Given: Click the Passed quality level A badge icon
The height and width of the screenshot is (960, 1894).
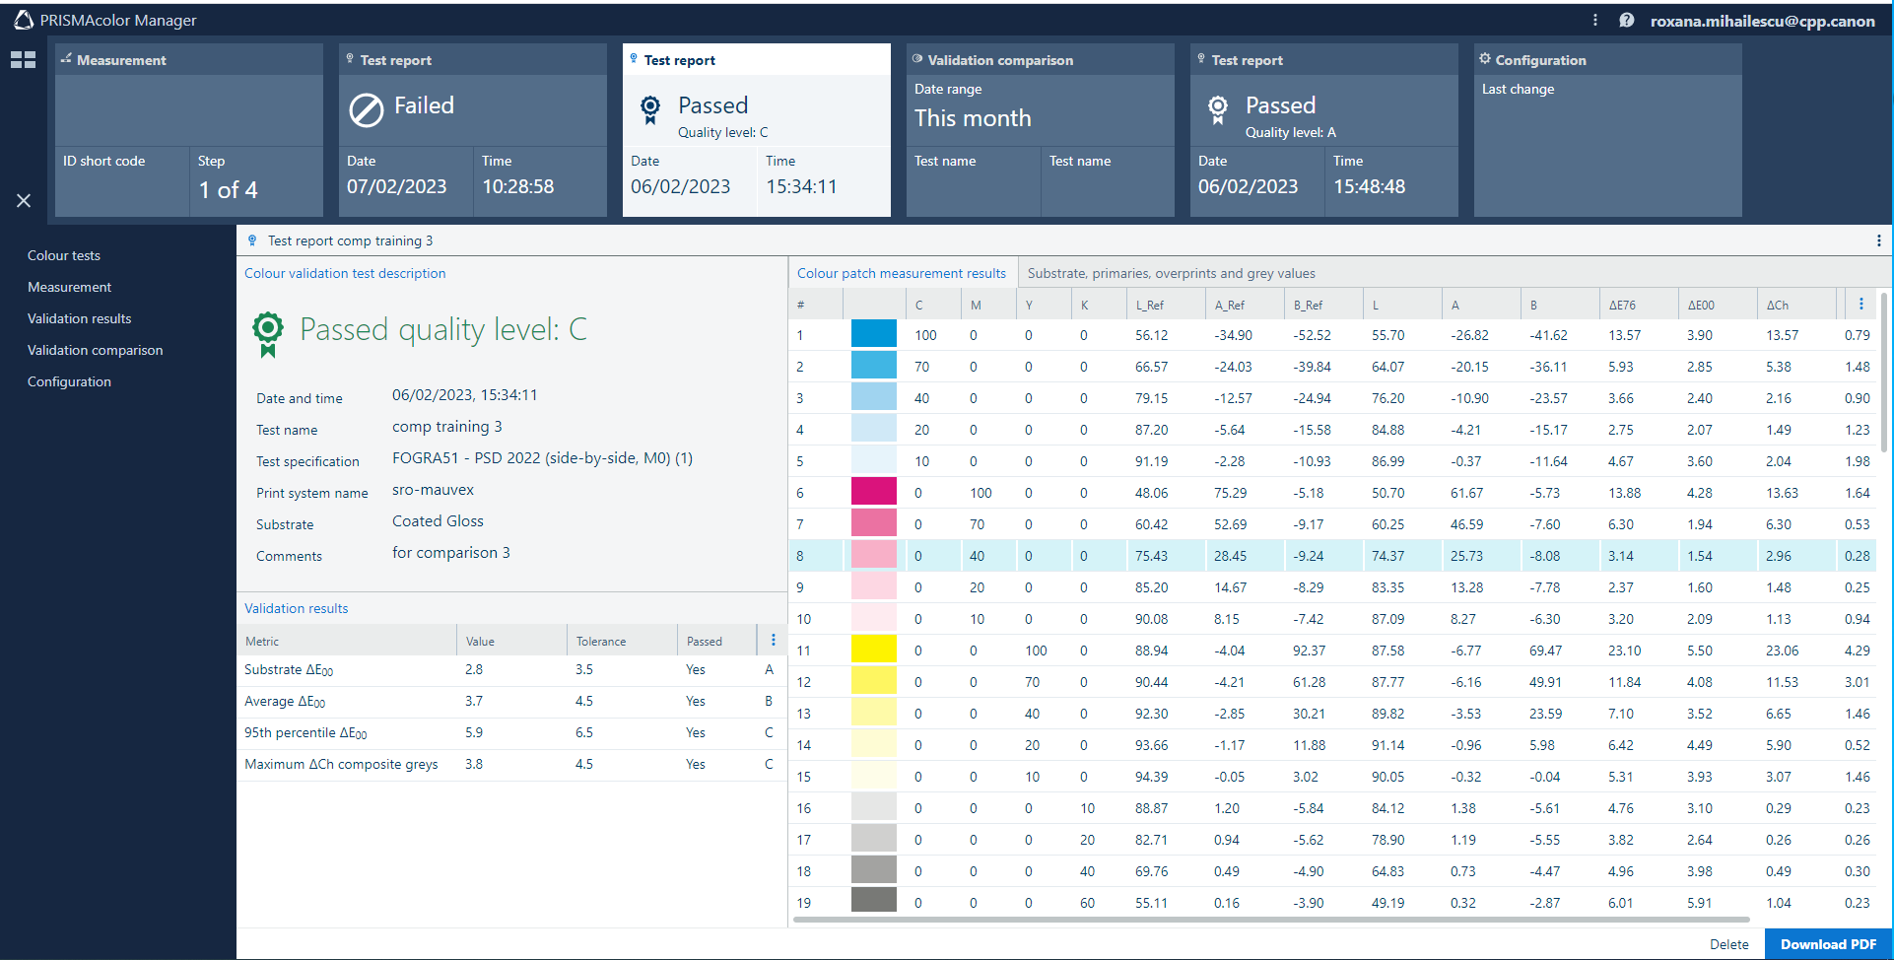Looking at the screenshot, I should [1218, 109].
